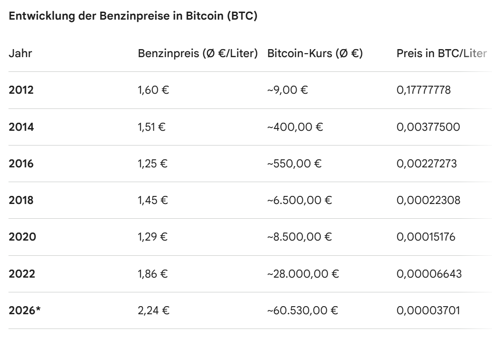Select the 2020 year cell
Viewport: 492px width, 337px height.
pyautogui.click(x=22, y=237)
